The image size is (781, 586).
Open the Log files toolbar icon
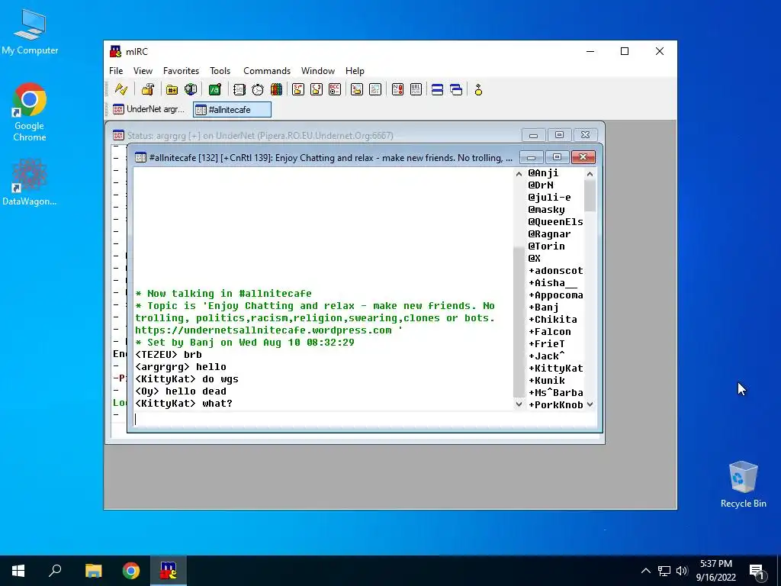coord(375,90)
